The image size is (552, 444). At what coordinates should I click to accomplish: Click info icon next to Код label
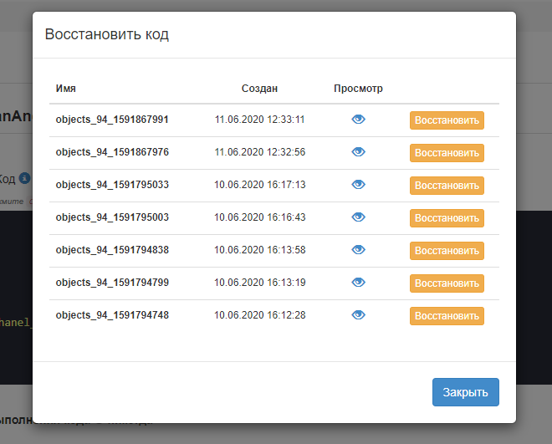pos(25,179)
